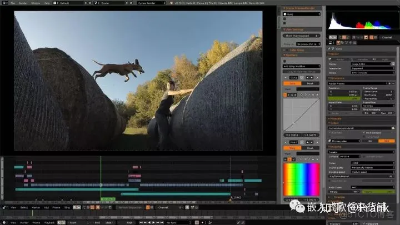Click End Frame field in Frame Range
Viewport: 400px width, 225px height.
tap(378, 95)
